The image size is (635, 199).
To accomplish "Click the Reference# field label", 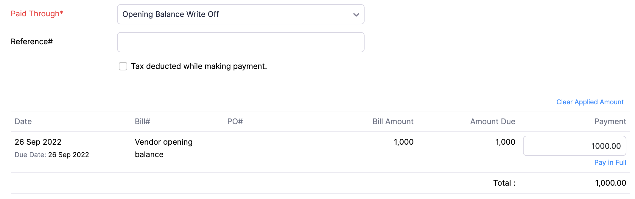I will pos(32,42).
